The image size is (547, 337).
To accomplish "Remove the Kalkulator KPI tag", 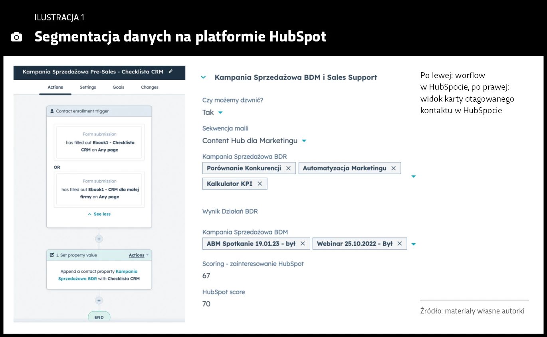I will pos(260,184).
